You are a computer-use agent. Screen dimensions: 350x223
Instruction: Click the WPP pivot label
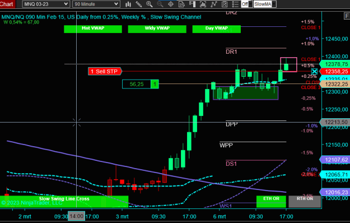pos(226,145)
